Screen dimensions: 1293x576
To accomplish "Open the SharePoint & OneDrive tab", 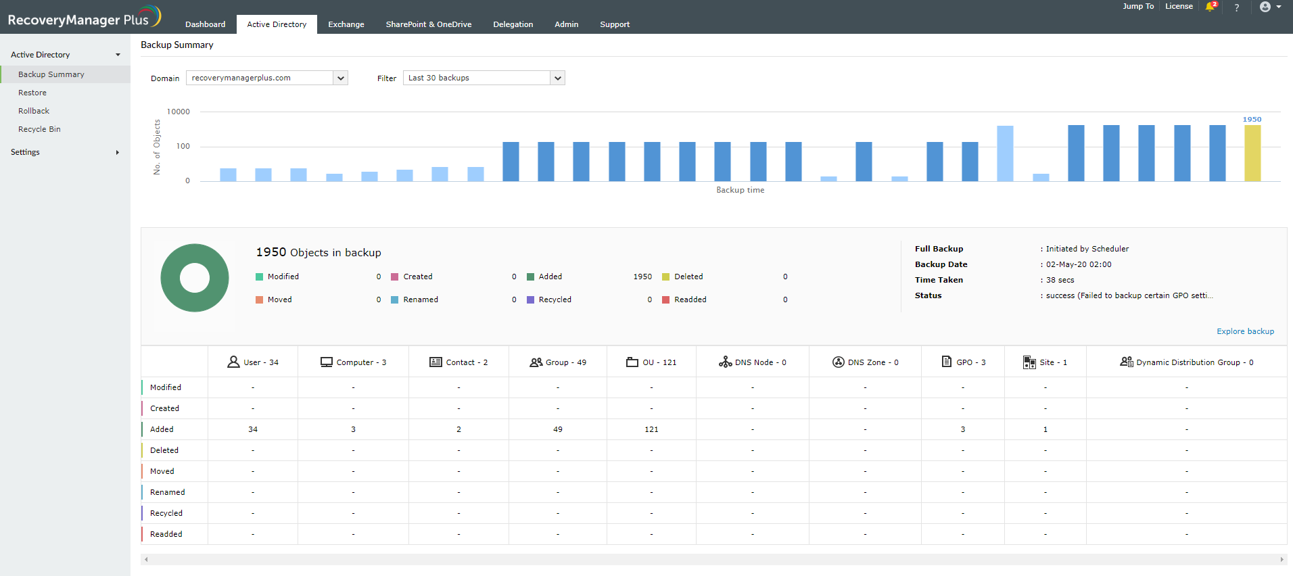I will [429, 24].
